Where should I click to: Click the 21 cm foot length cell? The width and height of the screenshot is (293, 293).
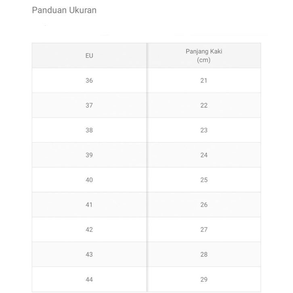[x=204, y=81]
